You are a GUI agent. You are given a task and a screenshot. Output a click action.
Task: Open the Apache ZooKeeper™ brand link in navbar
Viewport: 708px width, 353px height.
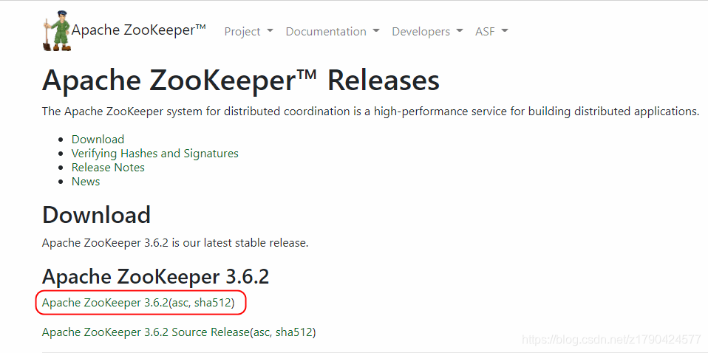point(139,30)
